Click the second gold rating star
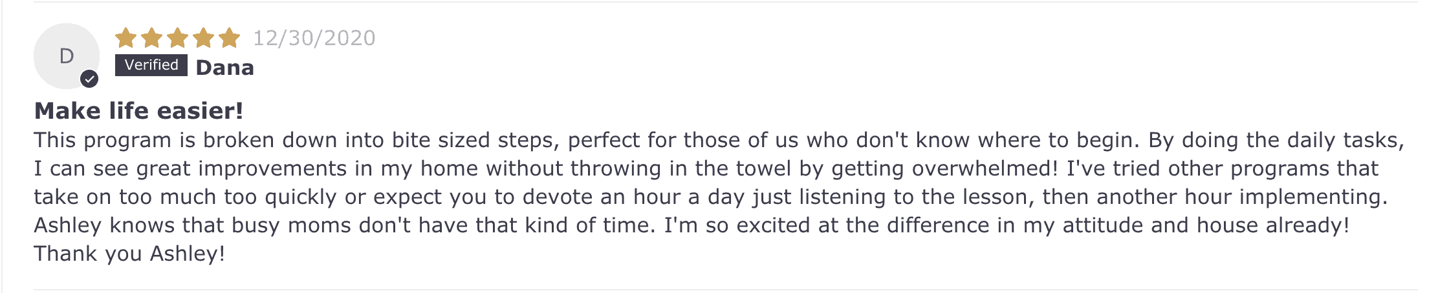 [151, 39]
